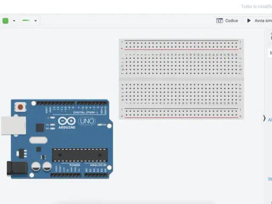Image resolution: width=272 pixels, height=204 pixels.
Task: Open the Codice code editor
Action: (x=227, y=21)
